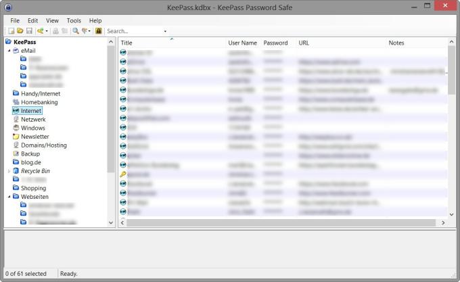
Task: Click the yellow key entry icon in list
Action: 123,174
